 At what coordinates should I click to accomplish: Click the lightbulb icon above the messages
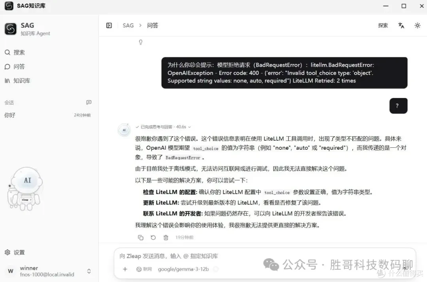click(x=140, y=42)
